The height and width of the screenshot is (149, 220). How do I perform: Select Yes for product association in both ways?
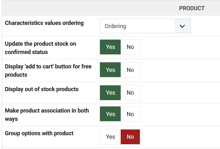(110, 114)
